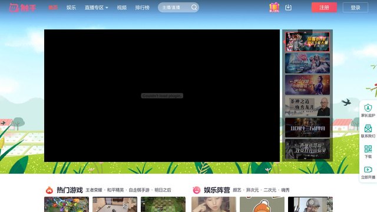Screen dimensions: 377x212
Task: Open the 视频 nav tab
Action: pos(122,8)
